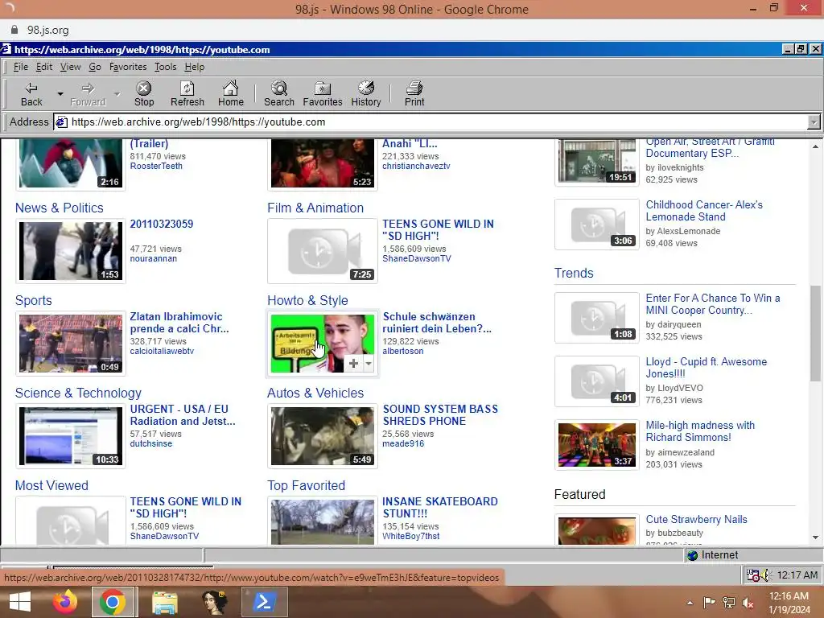
Task: Open the News & Politics 1:53 video thumbnail
Action: pyautogui.click(x=71, y=251)
